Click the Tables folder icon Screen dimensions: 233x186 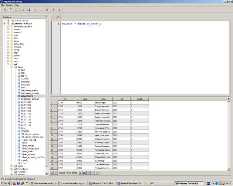[15, 67]
